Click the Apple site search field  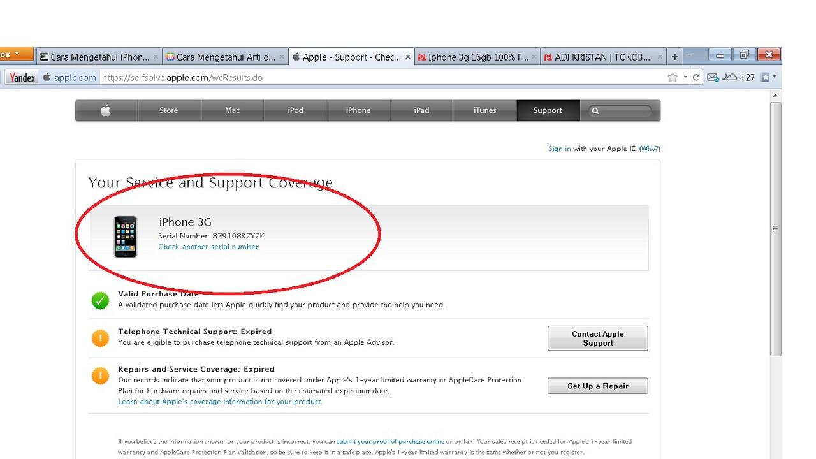(x=620, y=111)
